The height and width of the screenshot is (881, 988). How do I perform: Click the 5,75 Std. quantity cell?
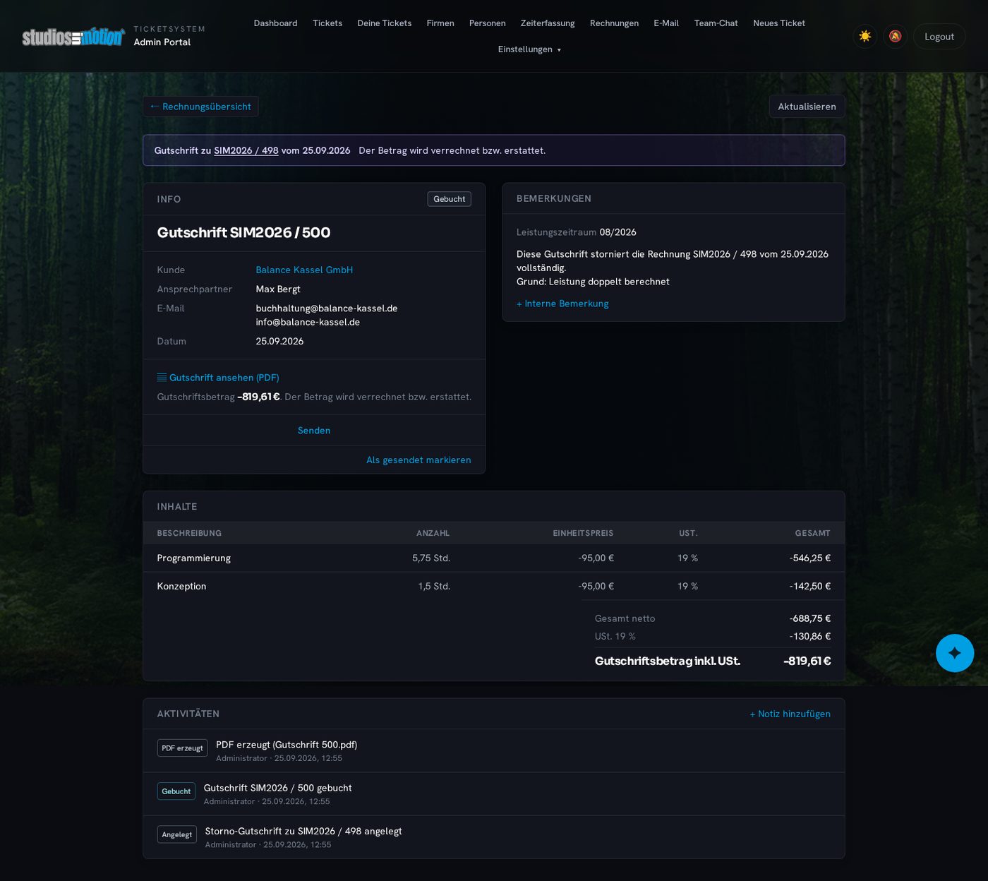[431, 558]
